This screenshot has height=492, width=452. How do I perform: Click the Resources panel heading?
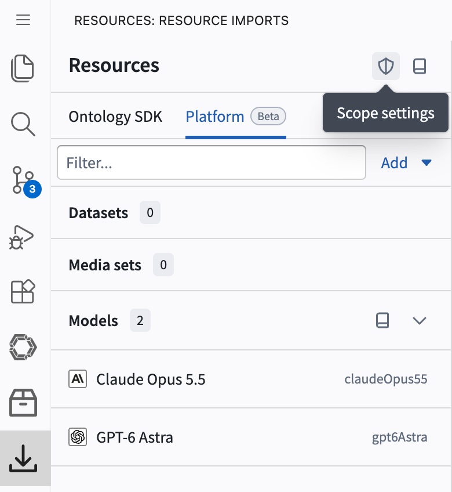[x=114, y=65]
